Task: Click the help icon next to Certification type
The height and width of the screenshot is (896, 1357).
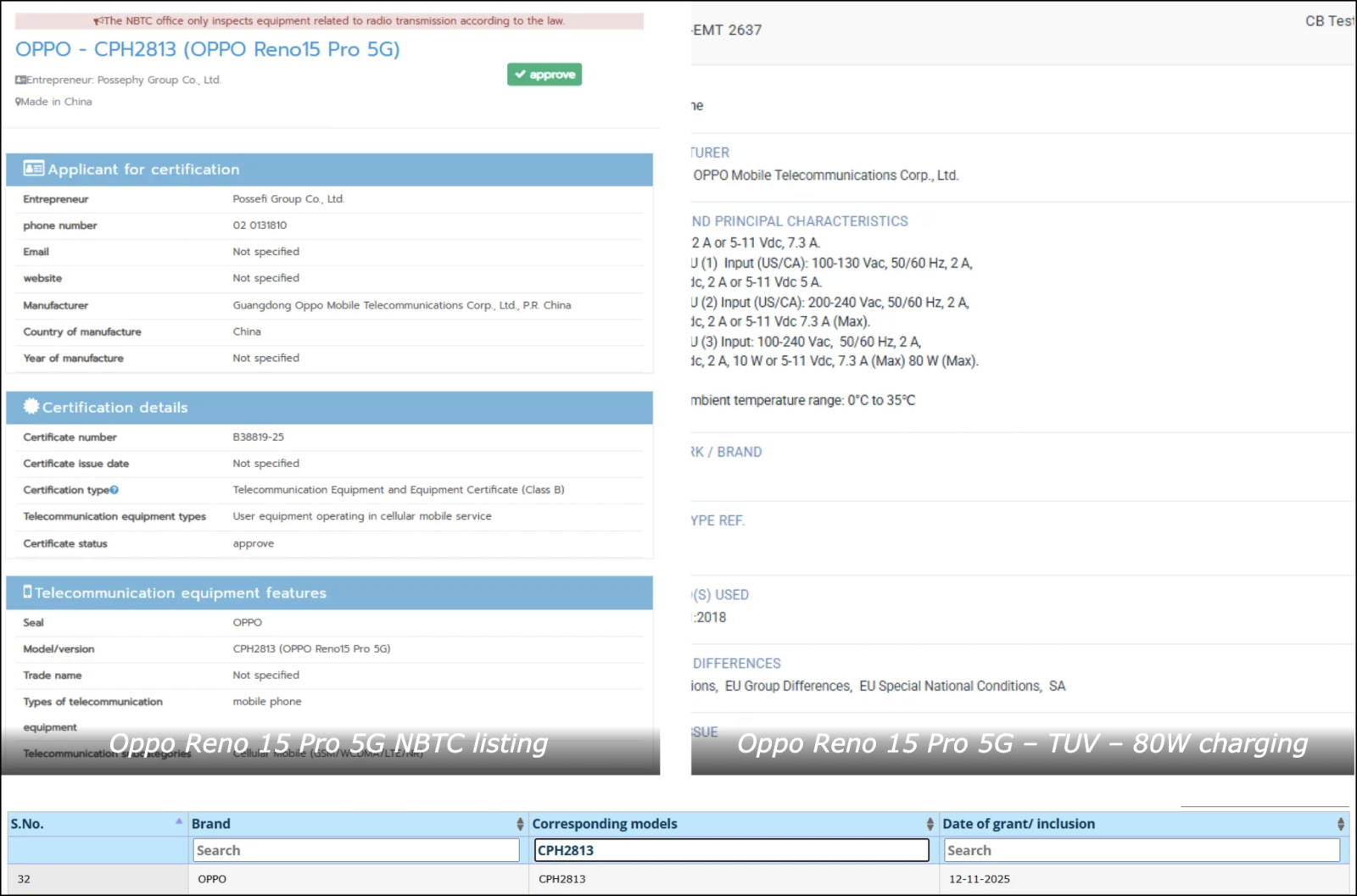Action: pos(114,490)
